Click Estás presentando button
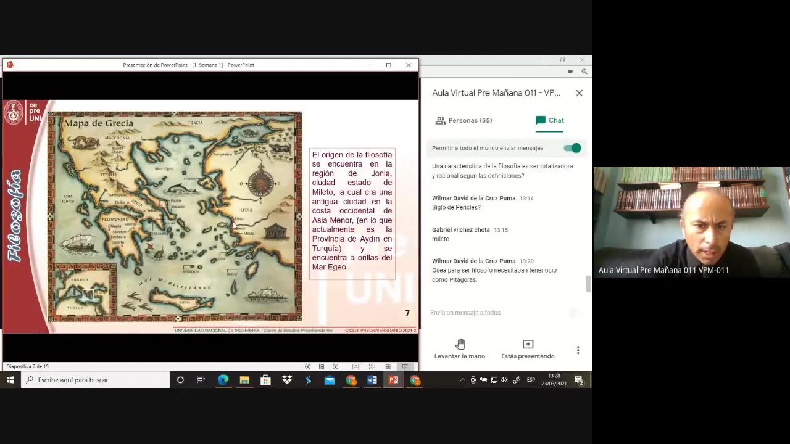 (528, 349)
